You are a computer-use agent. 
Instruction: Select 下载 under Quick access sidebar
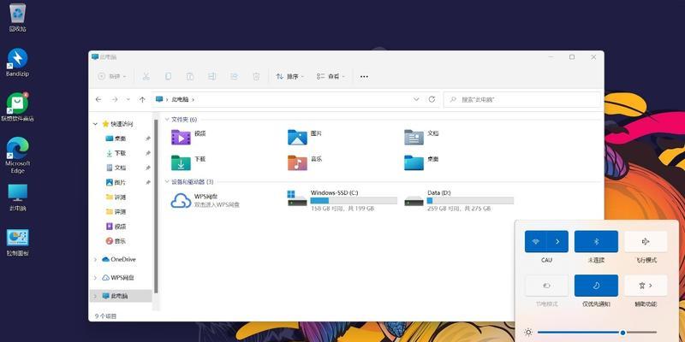pos(116,153)
